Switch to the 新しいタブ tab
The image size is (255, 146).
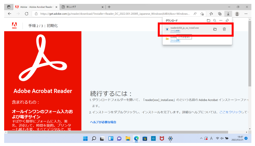pos(82,7)
